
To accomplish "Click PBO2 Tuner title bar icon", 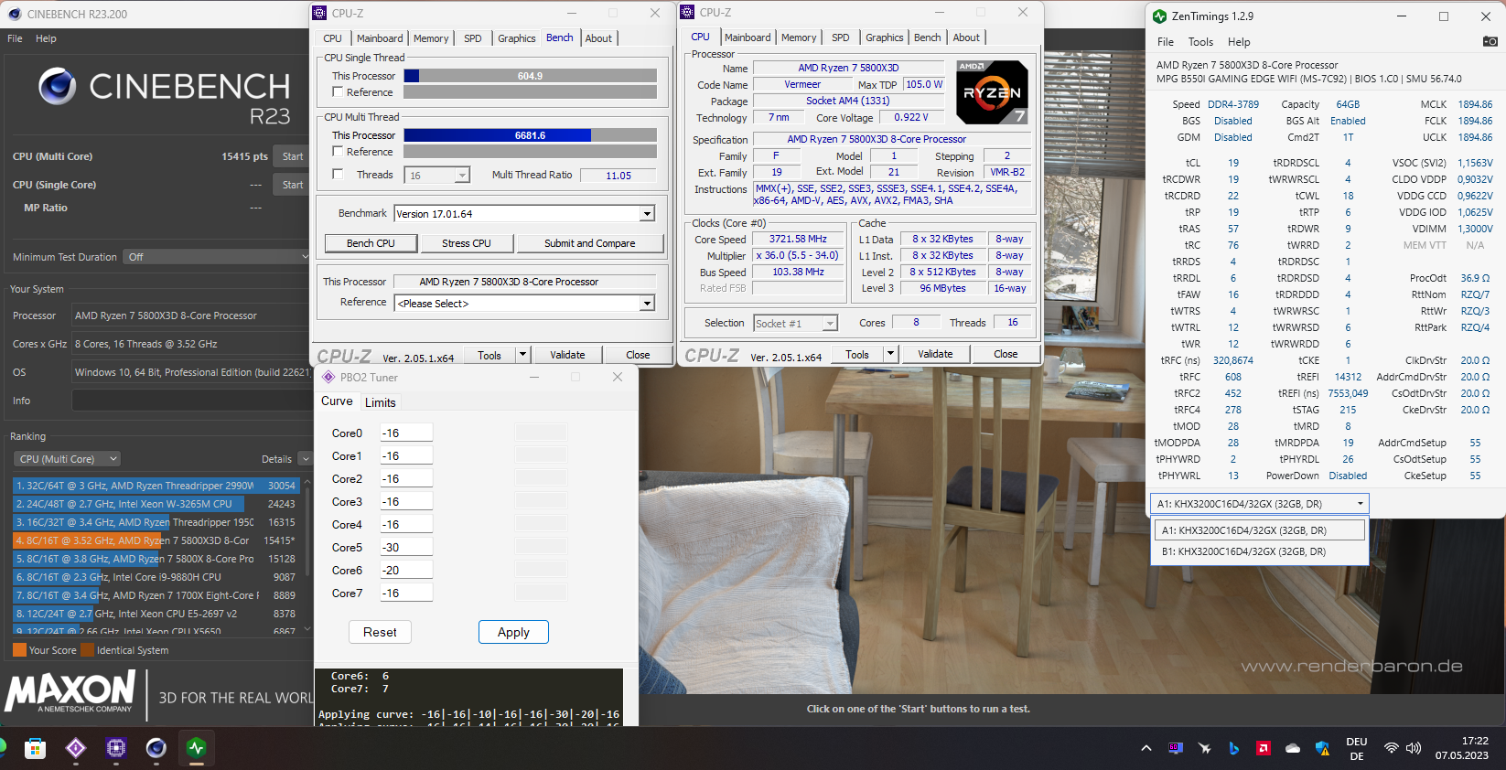I will [x=328, y=377].
